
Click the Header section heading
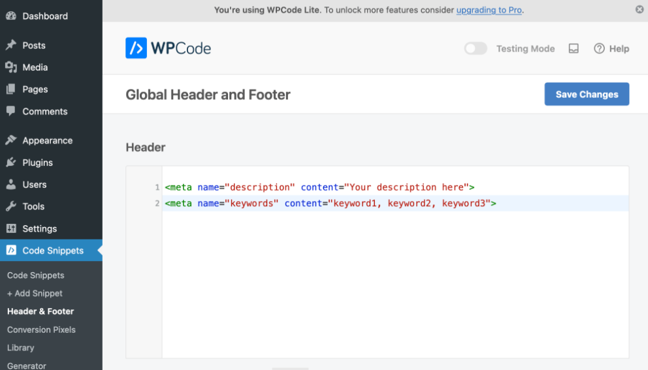146,147
